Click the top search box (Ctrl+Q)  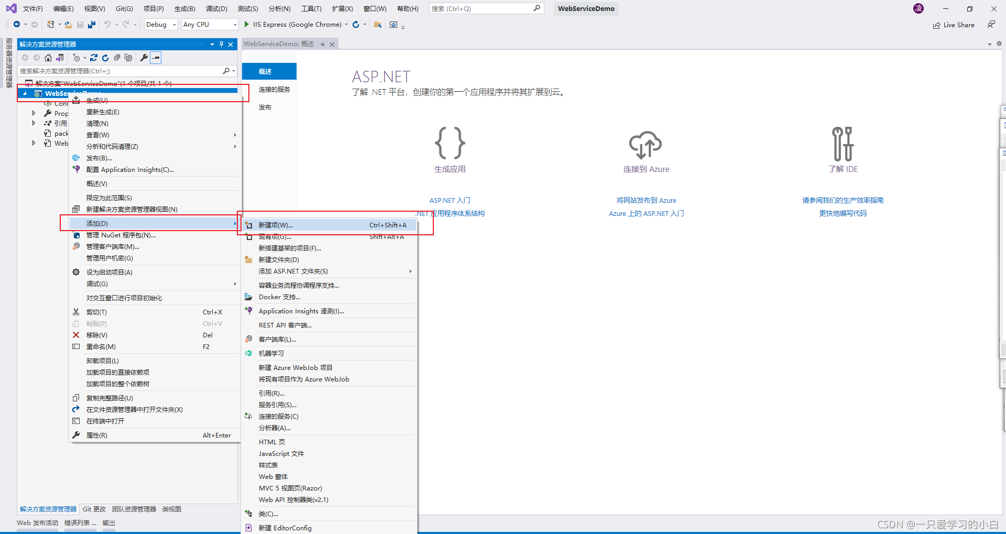[x=486, y=9]
